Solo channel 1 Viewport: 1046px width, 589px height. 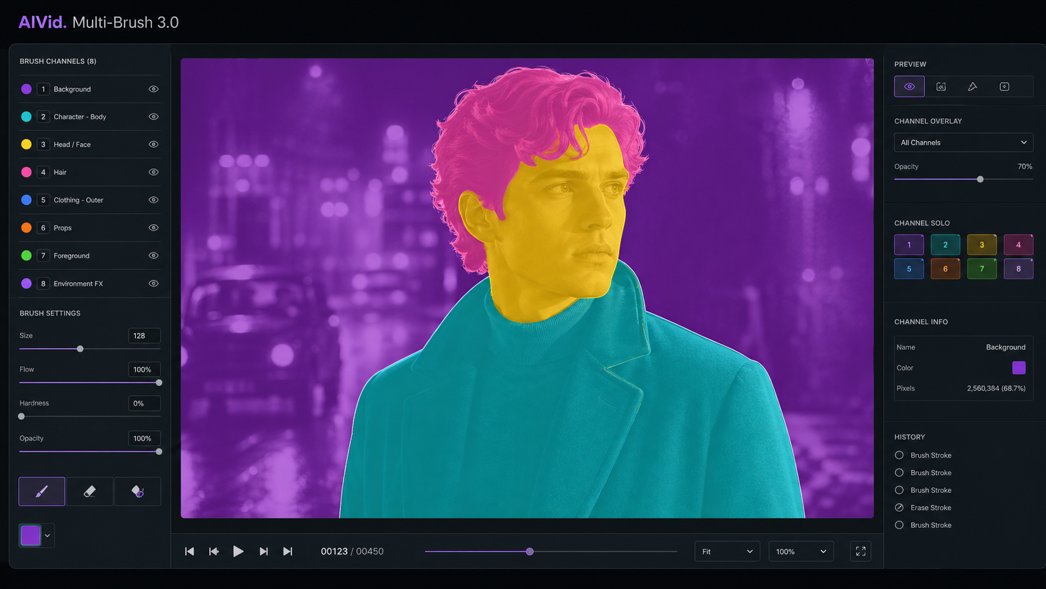click(909, 245)
